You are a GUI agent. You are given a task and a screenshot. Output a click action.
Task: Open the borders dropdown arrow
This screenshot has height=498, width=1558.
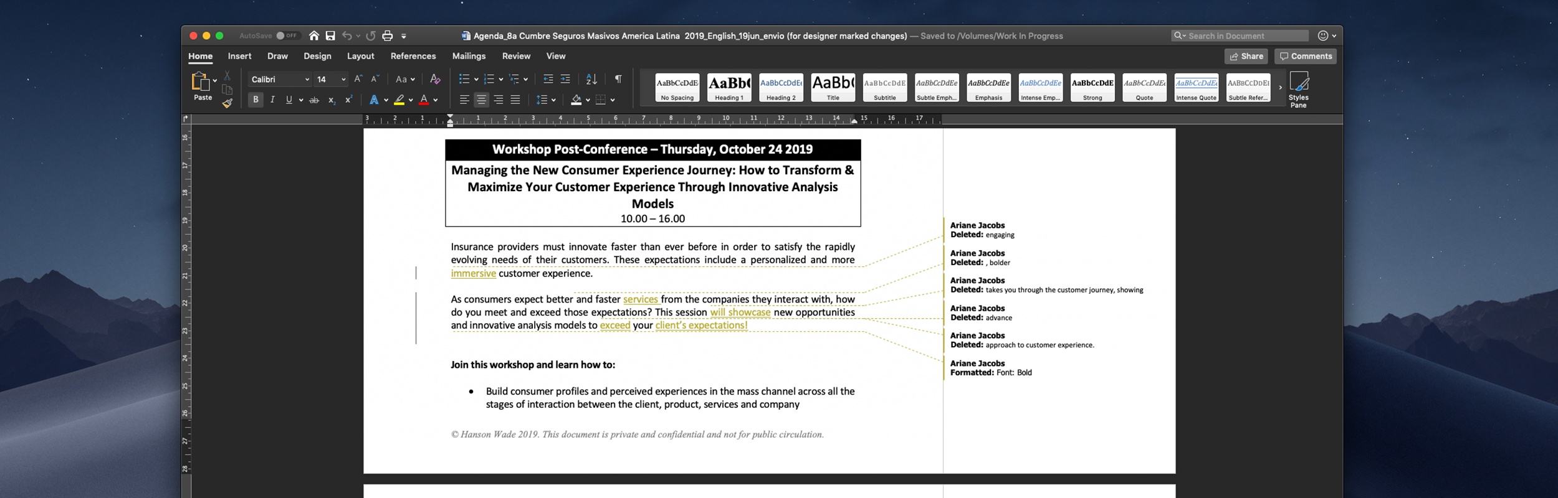point(613,100)
